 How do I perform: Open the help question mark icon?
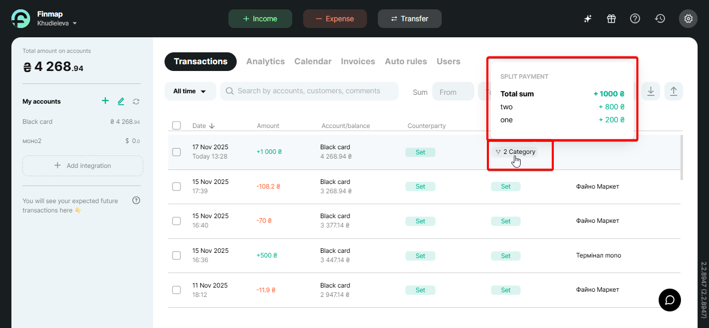click(635, 19)
